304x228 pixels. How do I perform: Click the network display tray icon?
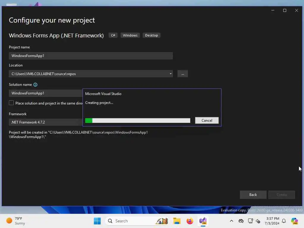tap(250, 221)
